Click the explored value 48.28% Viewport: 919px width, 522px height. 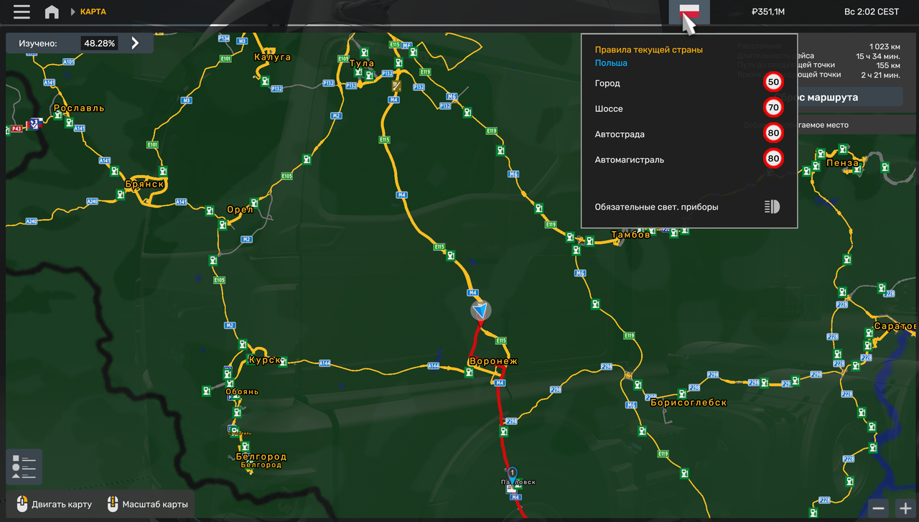[100, 43]
